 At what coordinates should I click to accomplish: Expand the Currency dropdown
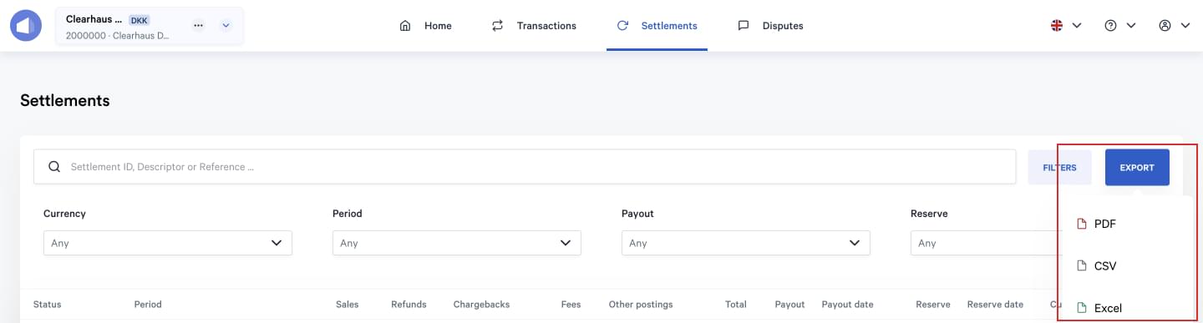coord(168,243)
